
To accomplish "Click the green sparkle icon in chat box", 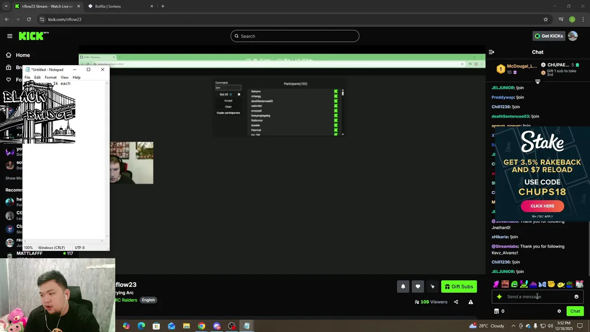I will pyautogui.click(x=499, y=296).
